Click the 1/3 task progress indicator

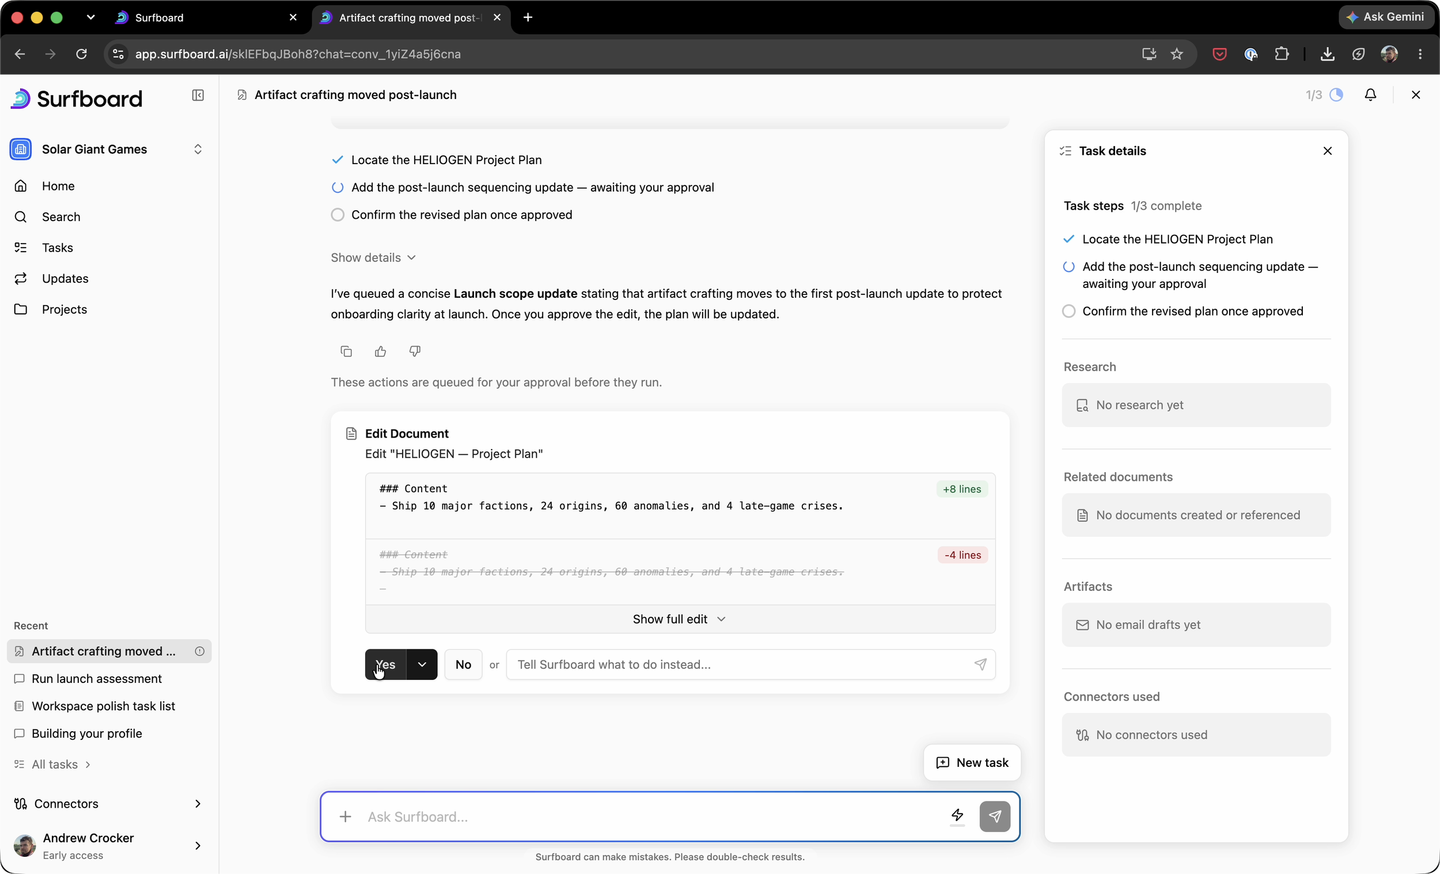coord(1324,94)
